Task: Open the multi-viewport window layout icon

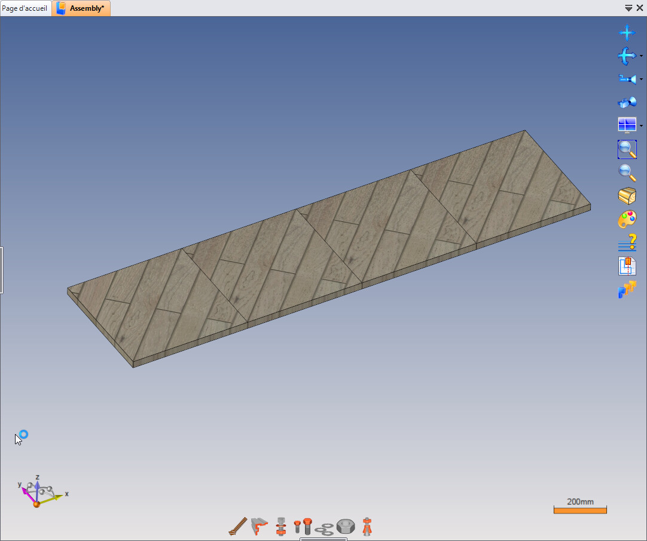Action: pyautogui.click(x=627, y=125)
